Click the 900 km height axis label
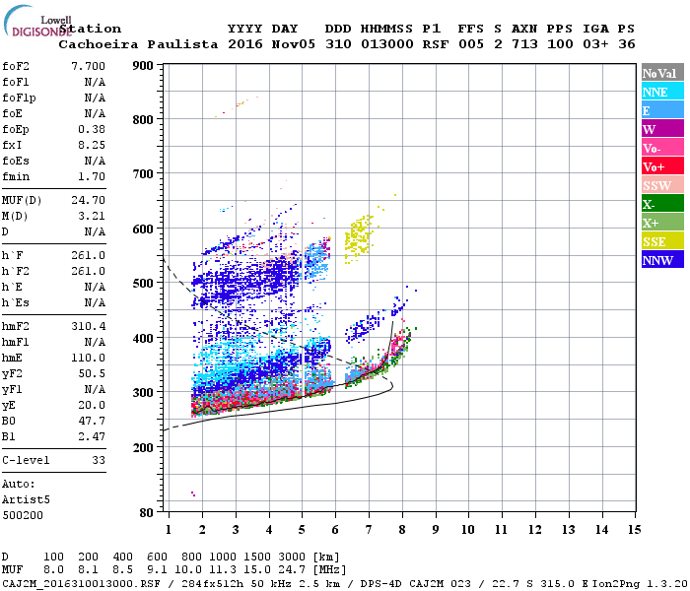The width and height of the screenshot is (690, 591). pos(143,66)
